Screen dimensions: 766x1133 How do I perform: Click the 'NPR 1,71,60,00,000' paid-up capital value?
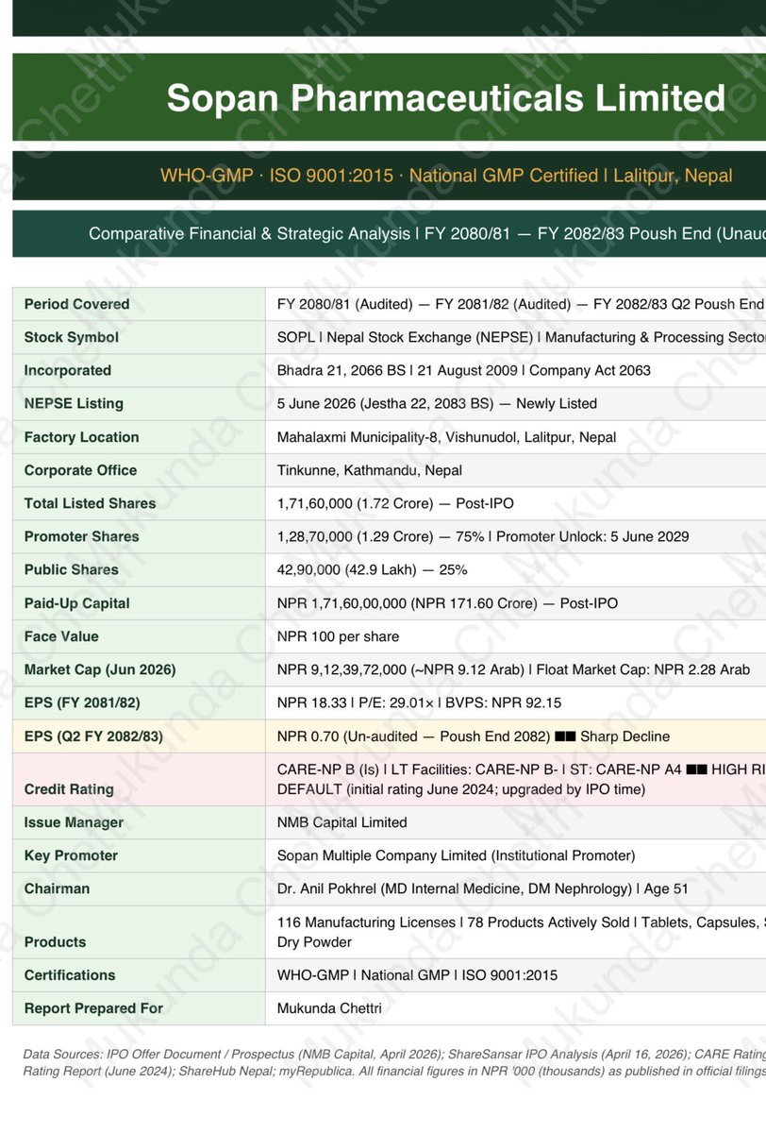click(447, 603)
